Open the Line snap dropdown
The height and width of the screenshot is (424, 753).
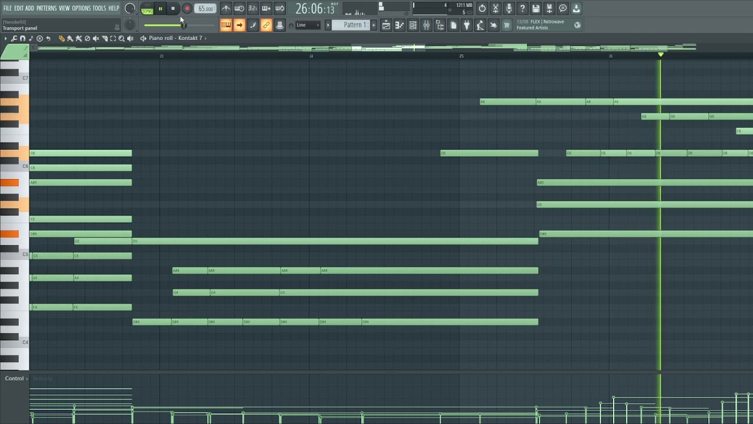click(308, 25)
